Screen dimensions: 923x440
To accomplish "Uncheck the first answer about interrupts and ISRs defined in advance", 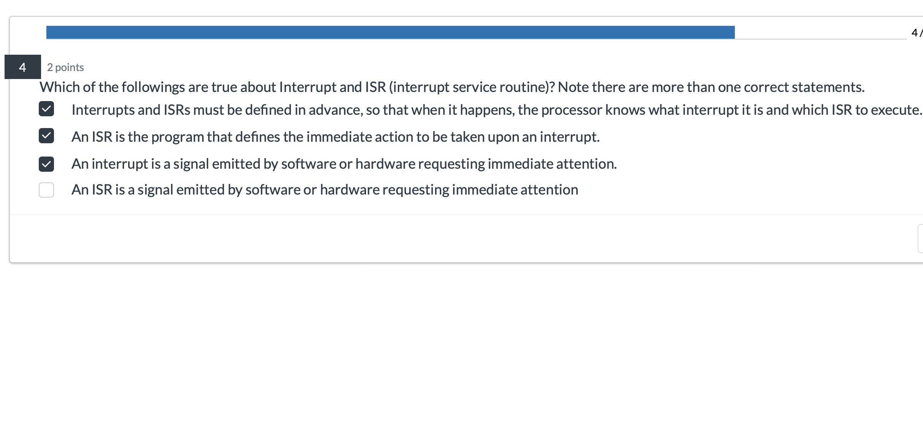I will click(46, 110).
